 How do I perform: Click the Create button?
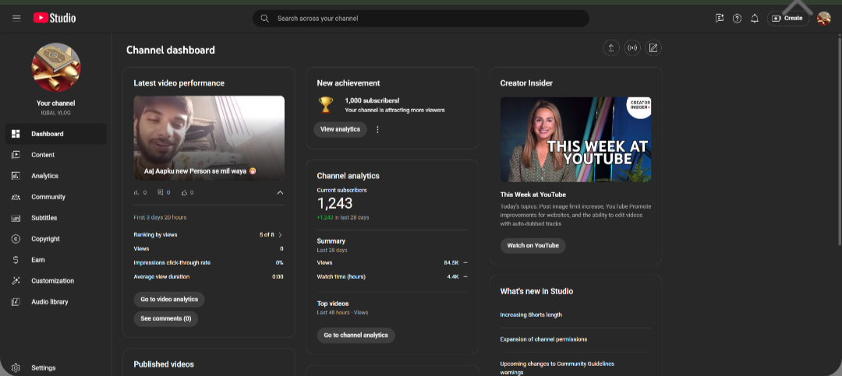pyautogui.click(x=787, y=18)
